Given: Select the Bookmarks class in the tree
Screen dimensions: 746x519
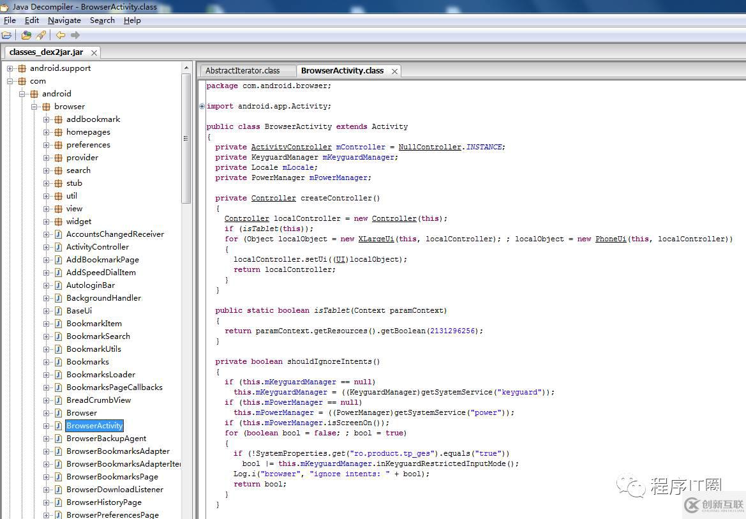Looking at the screenshot, I should (87, 362).
